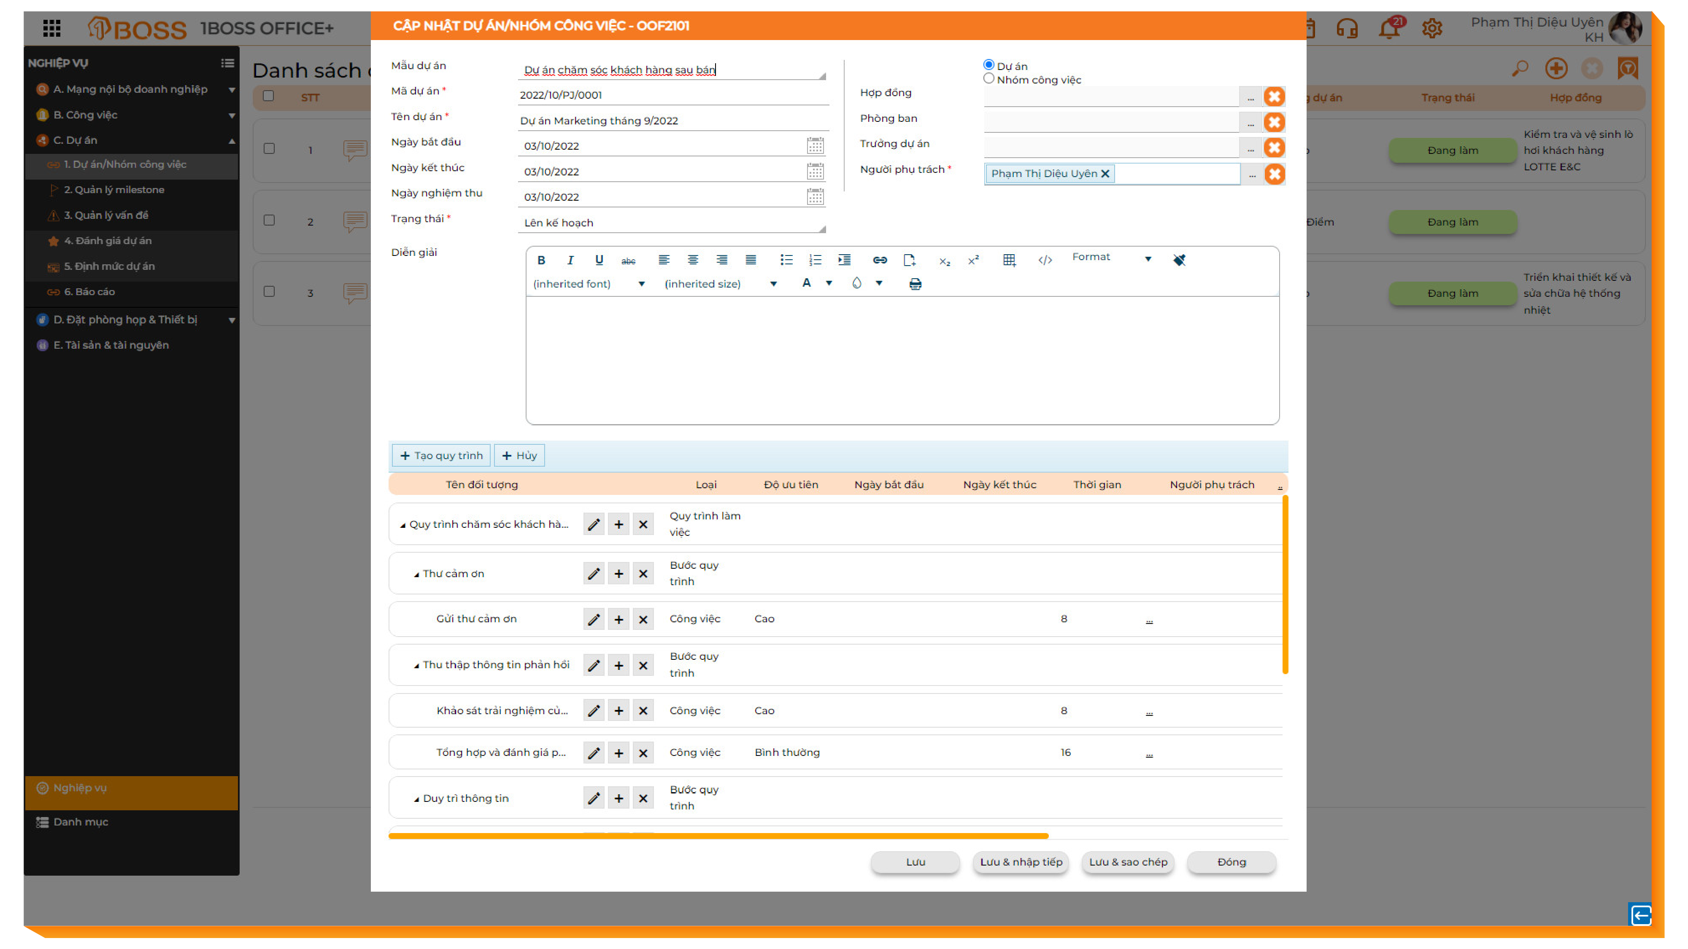Image resolution: width=1688 pixels, height=949 pixels.
Task: Delete the Thư cảm ơn step
Action: (x=643, y=574)
